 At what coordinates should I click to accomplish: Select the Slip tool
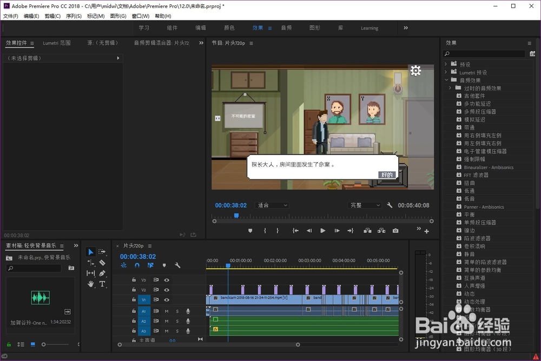coord(91,273)
